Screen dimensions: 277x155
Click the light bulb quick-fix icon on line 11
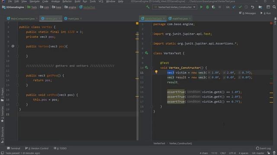[156, 72]
